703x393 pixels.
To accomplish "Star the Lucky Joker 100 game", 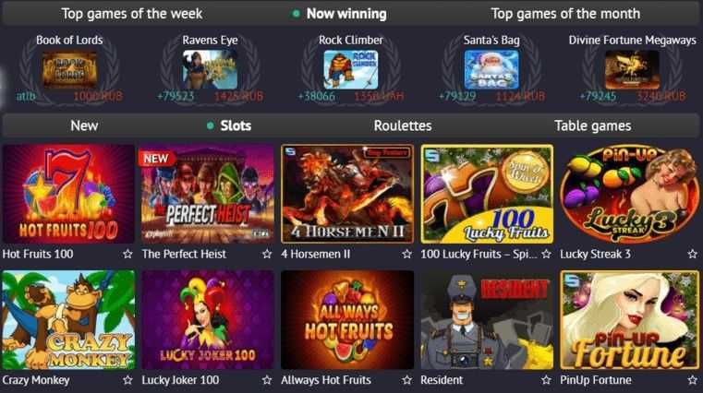I will (267, 380).
